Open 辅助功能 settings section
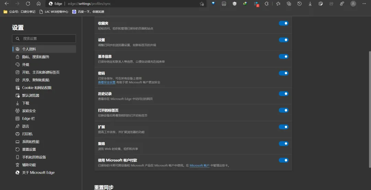This screenshot has width=371, height=190. [x=44, y=165]
